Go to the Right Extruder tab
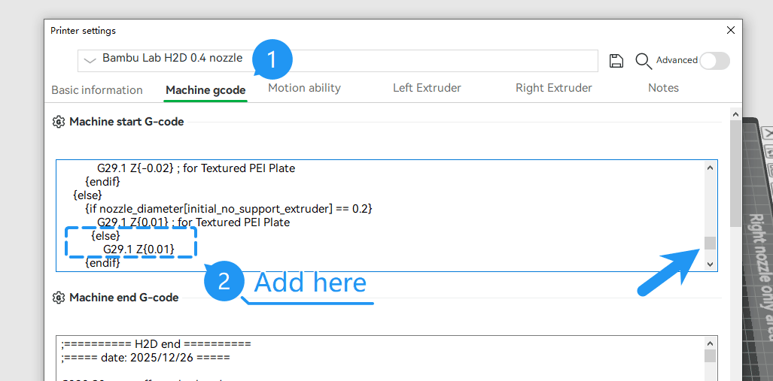 tap(554, 88)
